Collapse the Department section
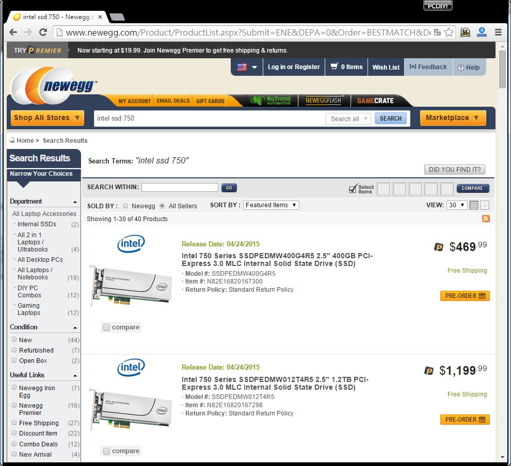Image resolution: width=511 pixels, height=466 pixels. point(75,202)
